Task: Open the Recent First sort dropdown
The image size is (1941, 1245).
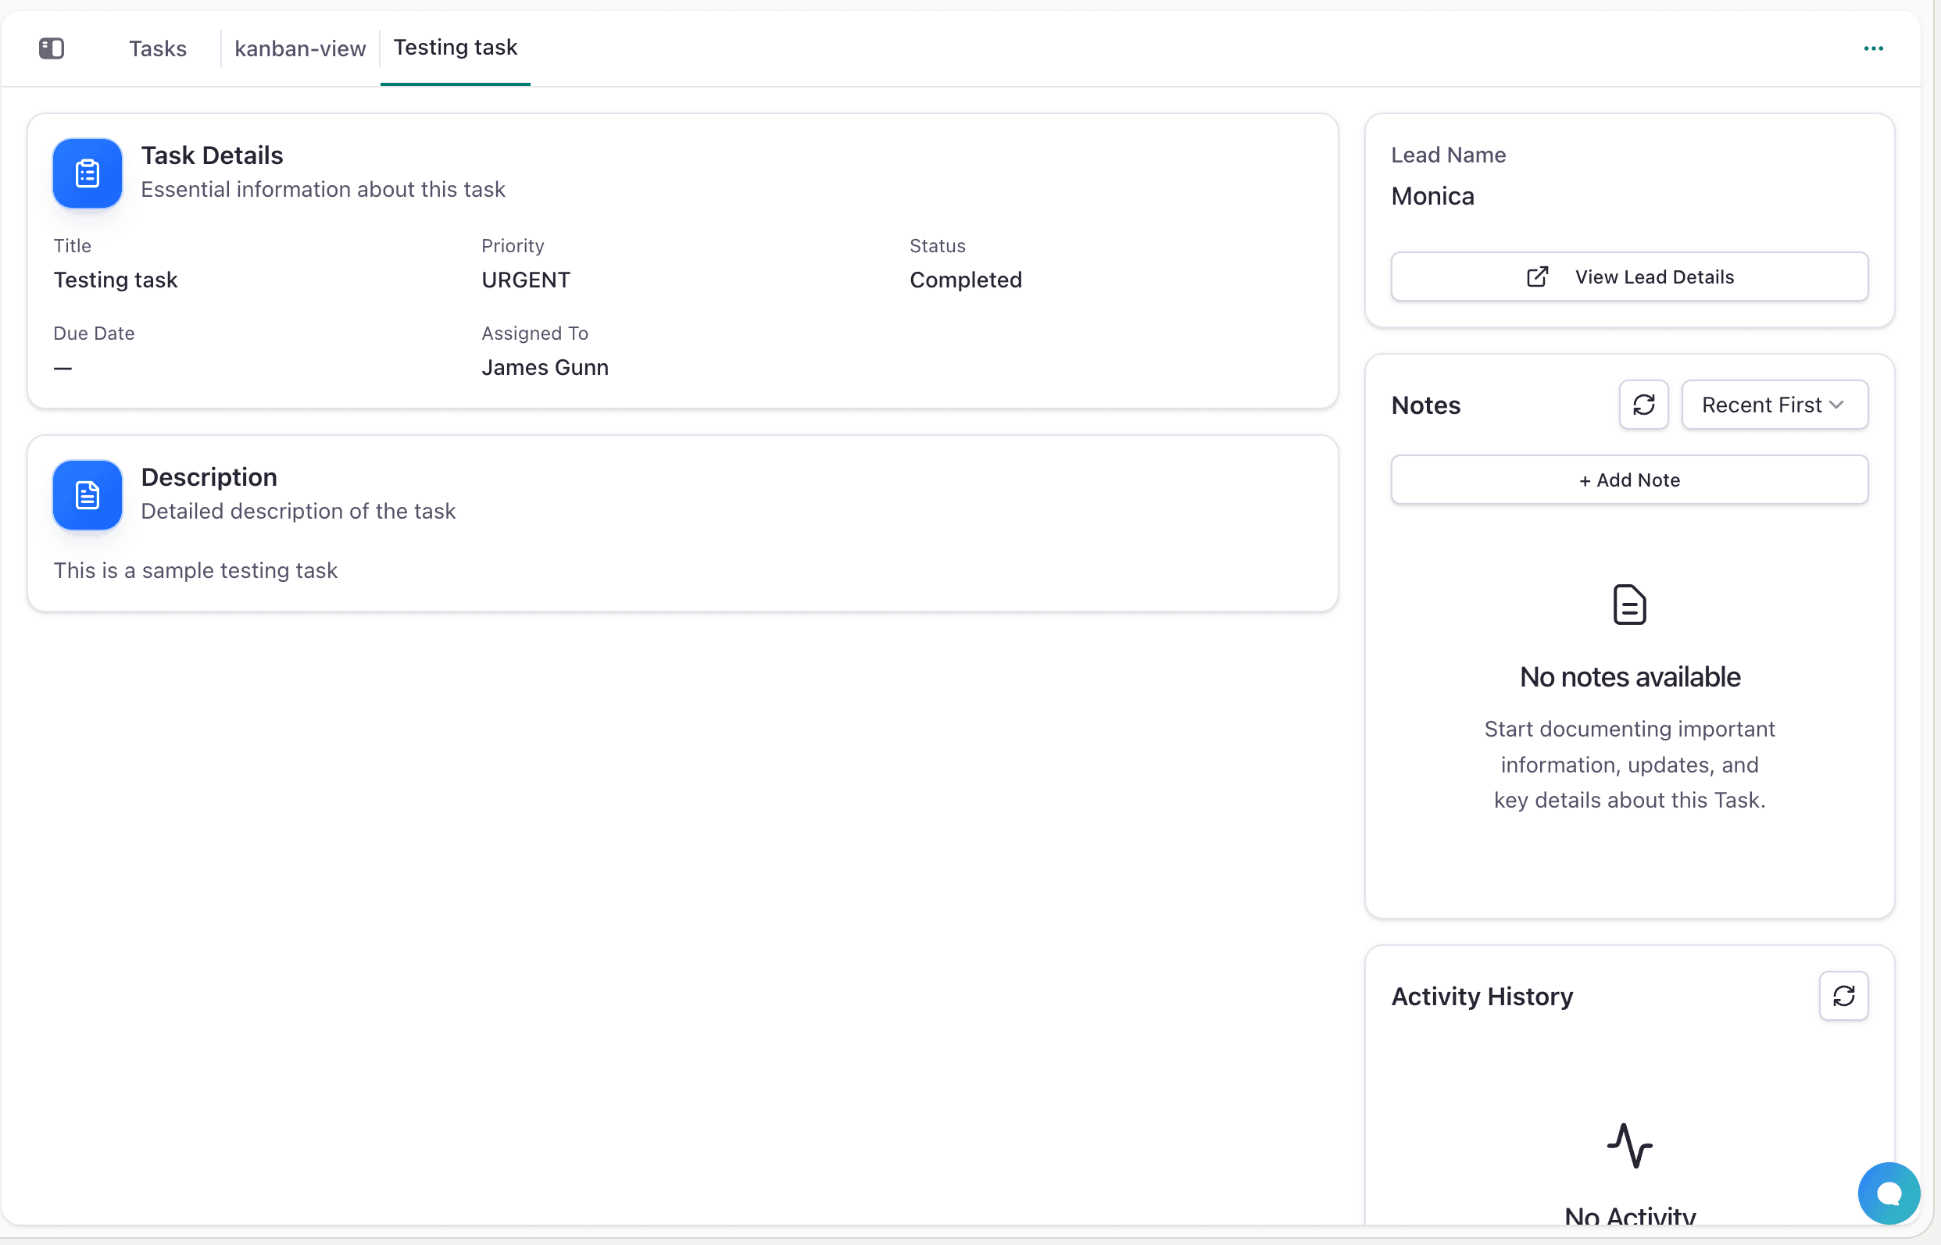Action: tap(1775, 405)
